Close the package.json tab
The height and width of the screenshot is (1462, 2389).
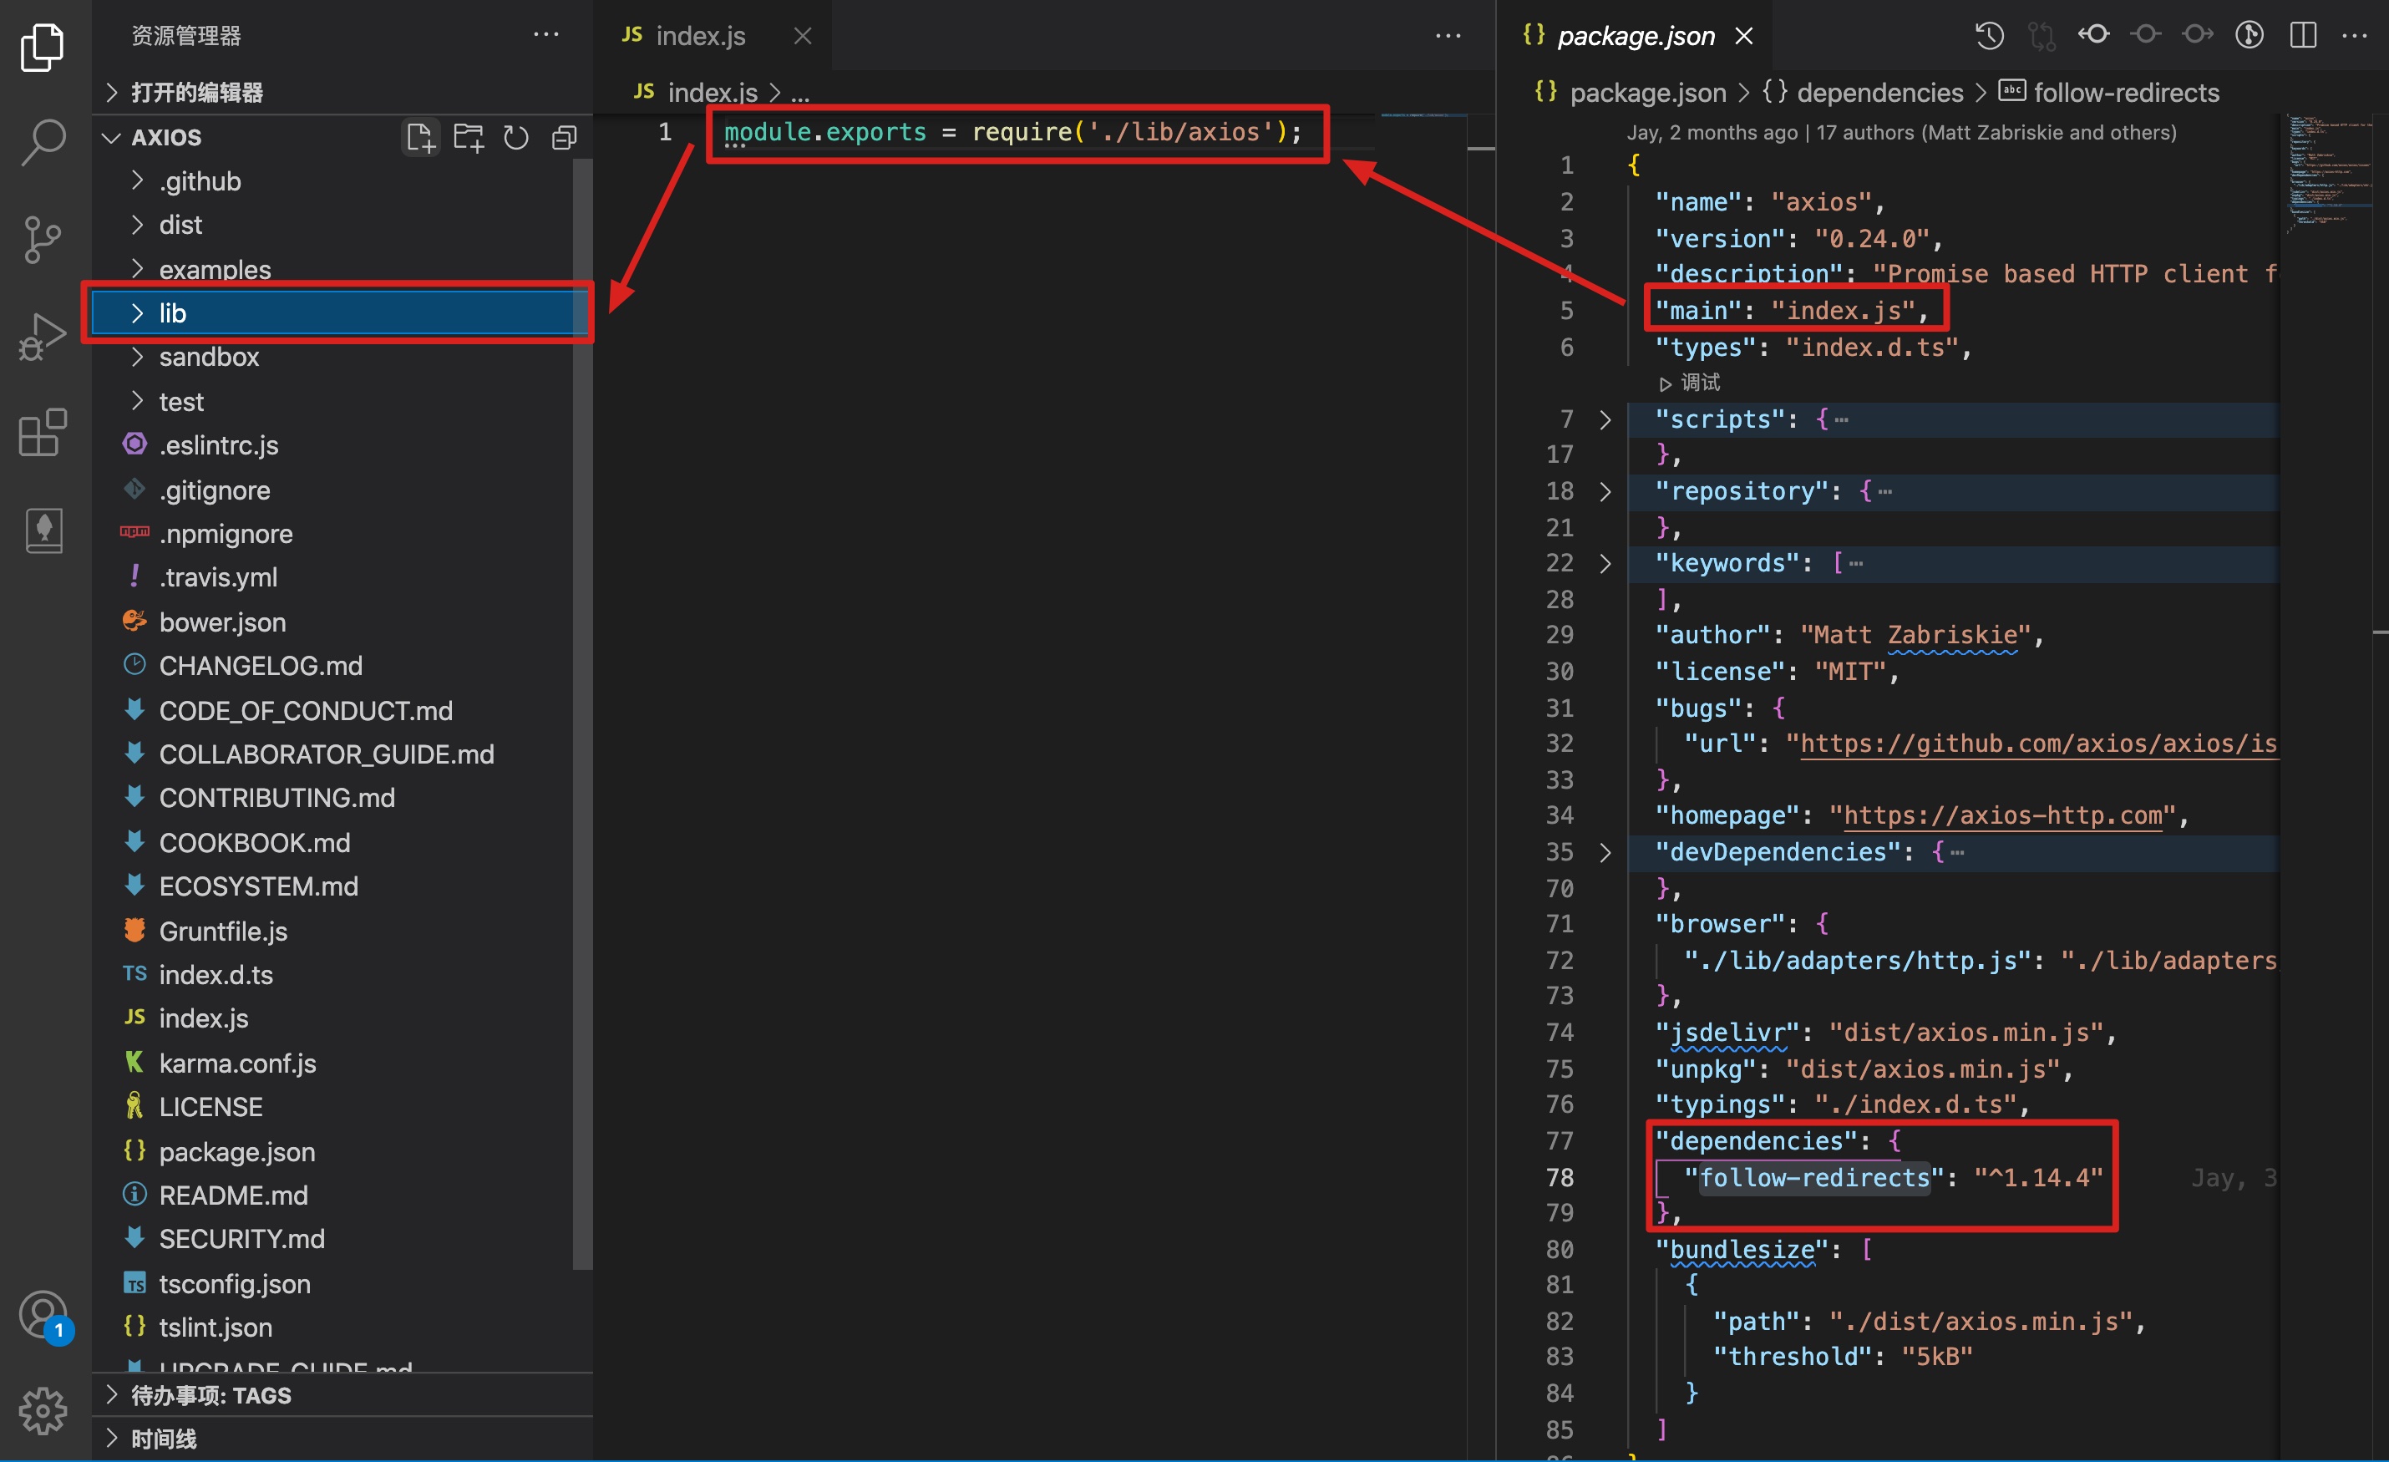[x=1744, y=36]
